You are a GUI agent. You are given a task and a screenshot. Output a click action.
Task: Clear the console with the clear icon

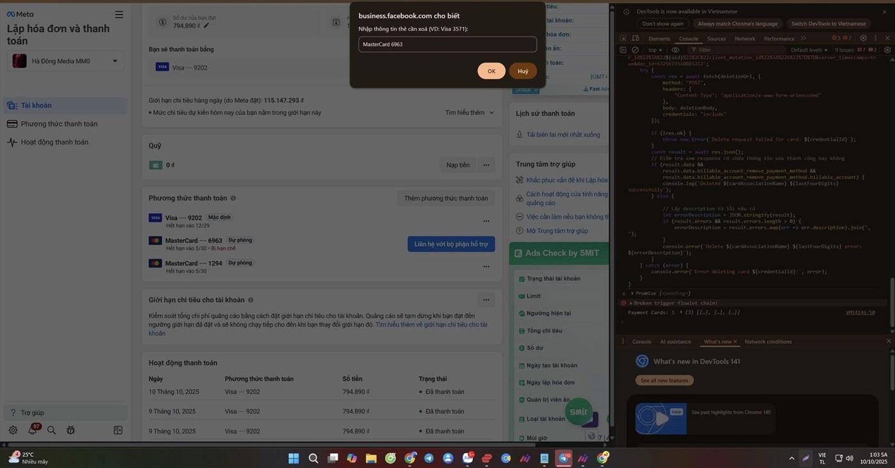pos(635,50)
